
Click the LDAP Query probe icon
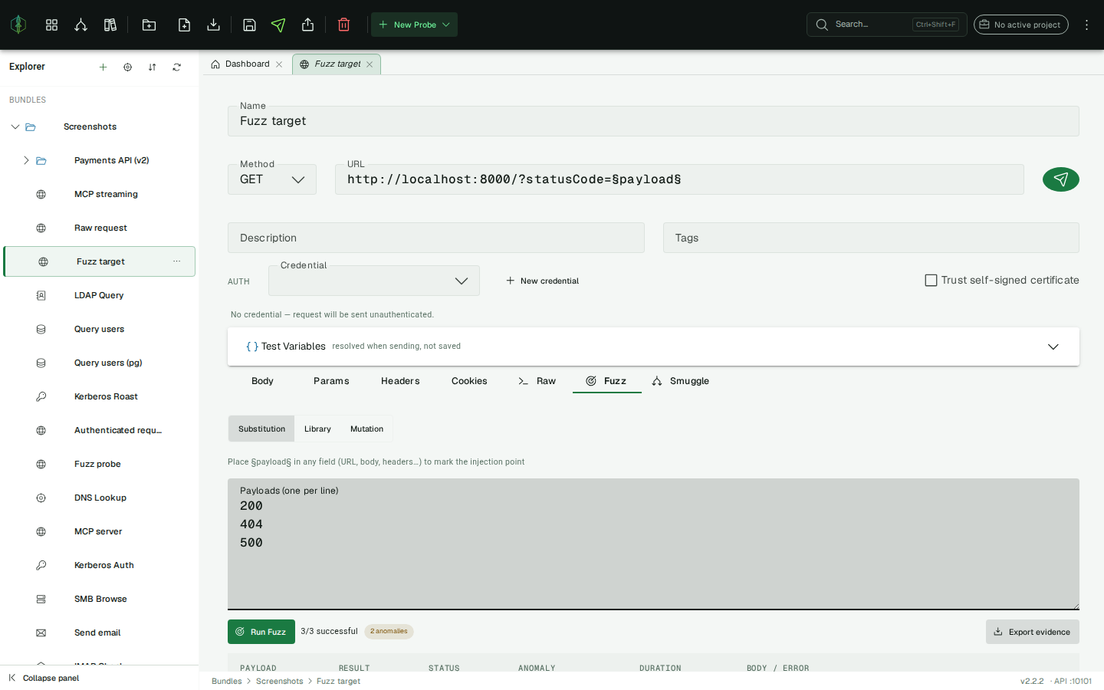pyautogui.click(x=41, y=295)
